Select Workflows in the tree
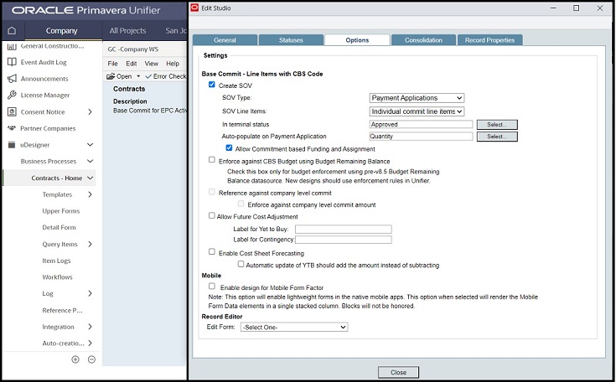Viewport: 616px width, 382px height. [x=57, y=276]
